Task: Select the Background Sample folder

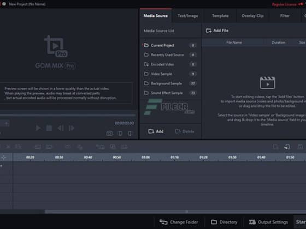Action: pyautogui.click(x=169, y=83)
